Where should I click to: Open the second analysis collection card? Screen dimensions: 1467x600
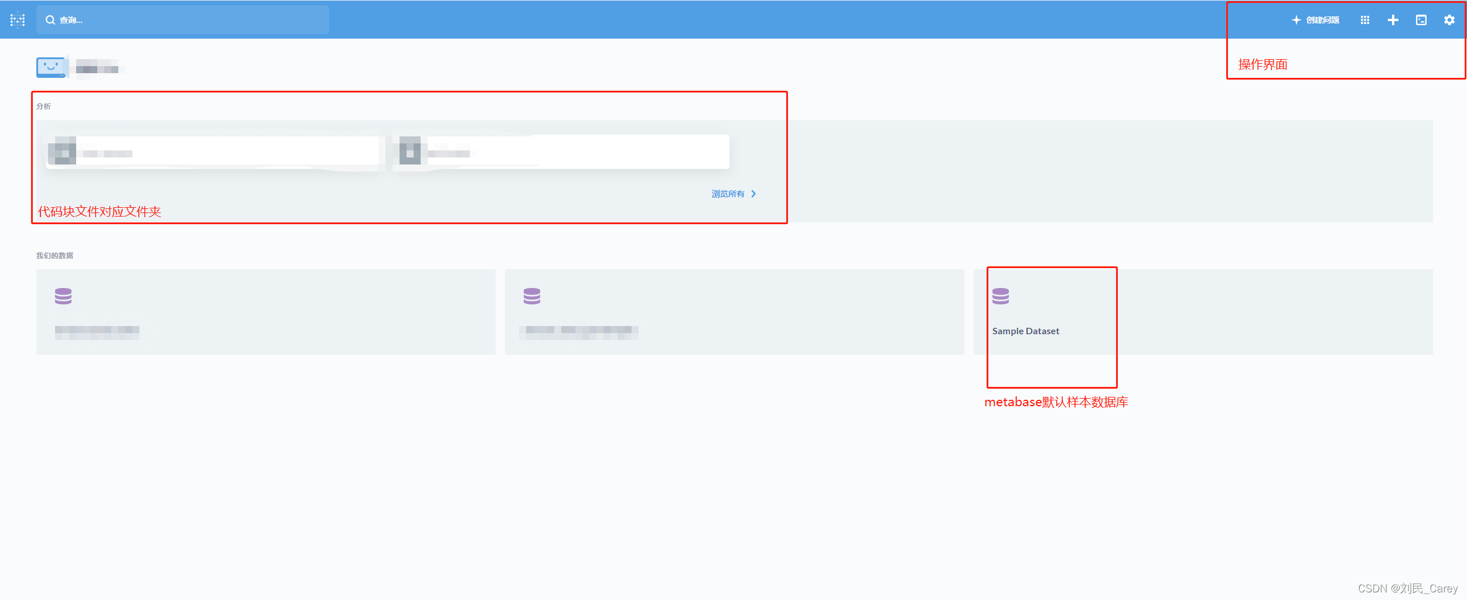pyautogui.click(x=561, y=152)
